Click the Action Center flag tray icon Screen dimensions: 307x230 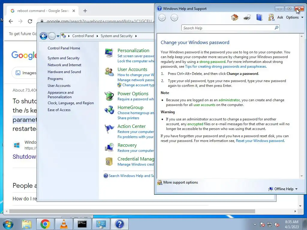point(262,224)
